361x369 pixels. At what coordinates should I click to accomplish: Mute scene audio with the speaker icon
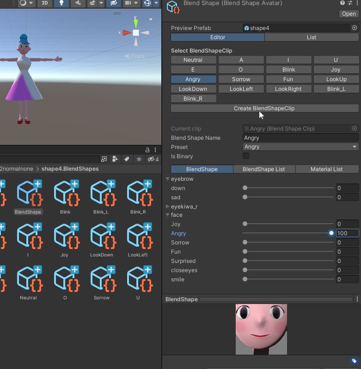[x=79, y=3]
